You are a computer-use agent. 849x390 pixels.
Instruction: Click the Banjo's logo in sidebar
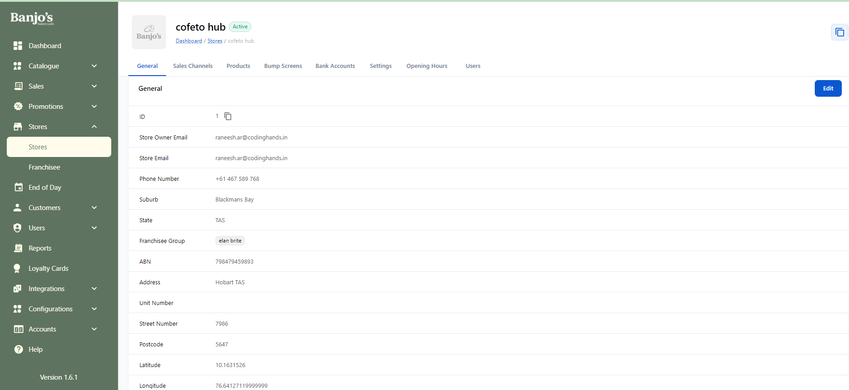pyautogui.click(x=32, y=18)
